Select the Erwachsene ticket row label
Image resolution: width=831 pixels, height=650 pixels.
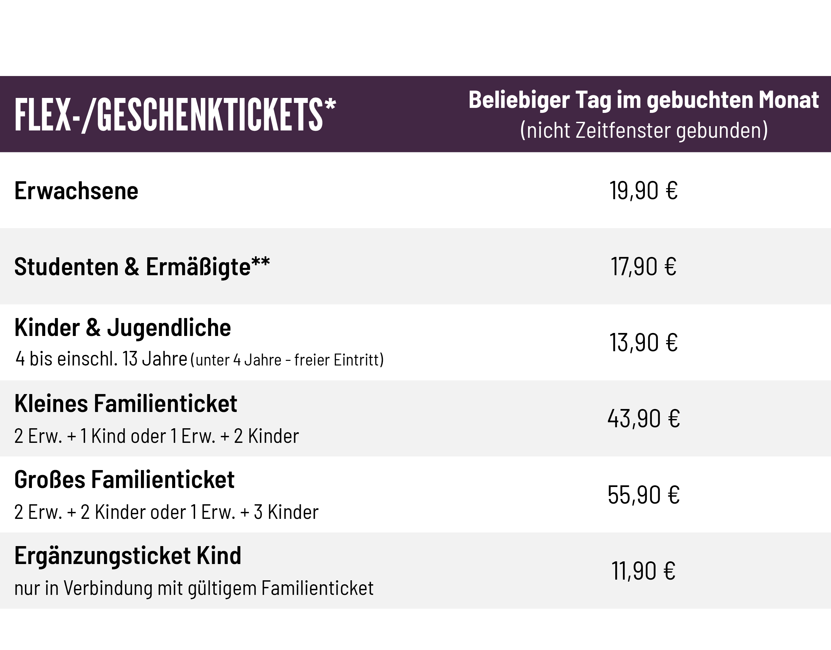pos(76,191)
